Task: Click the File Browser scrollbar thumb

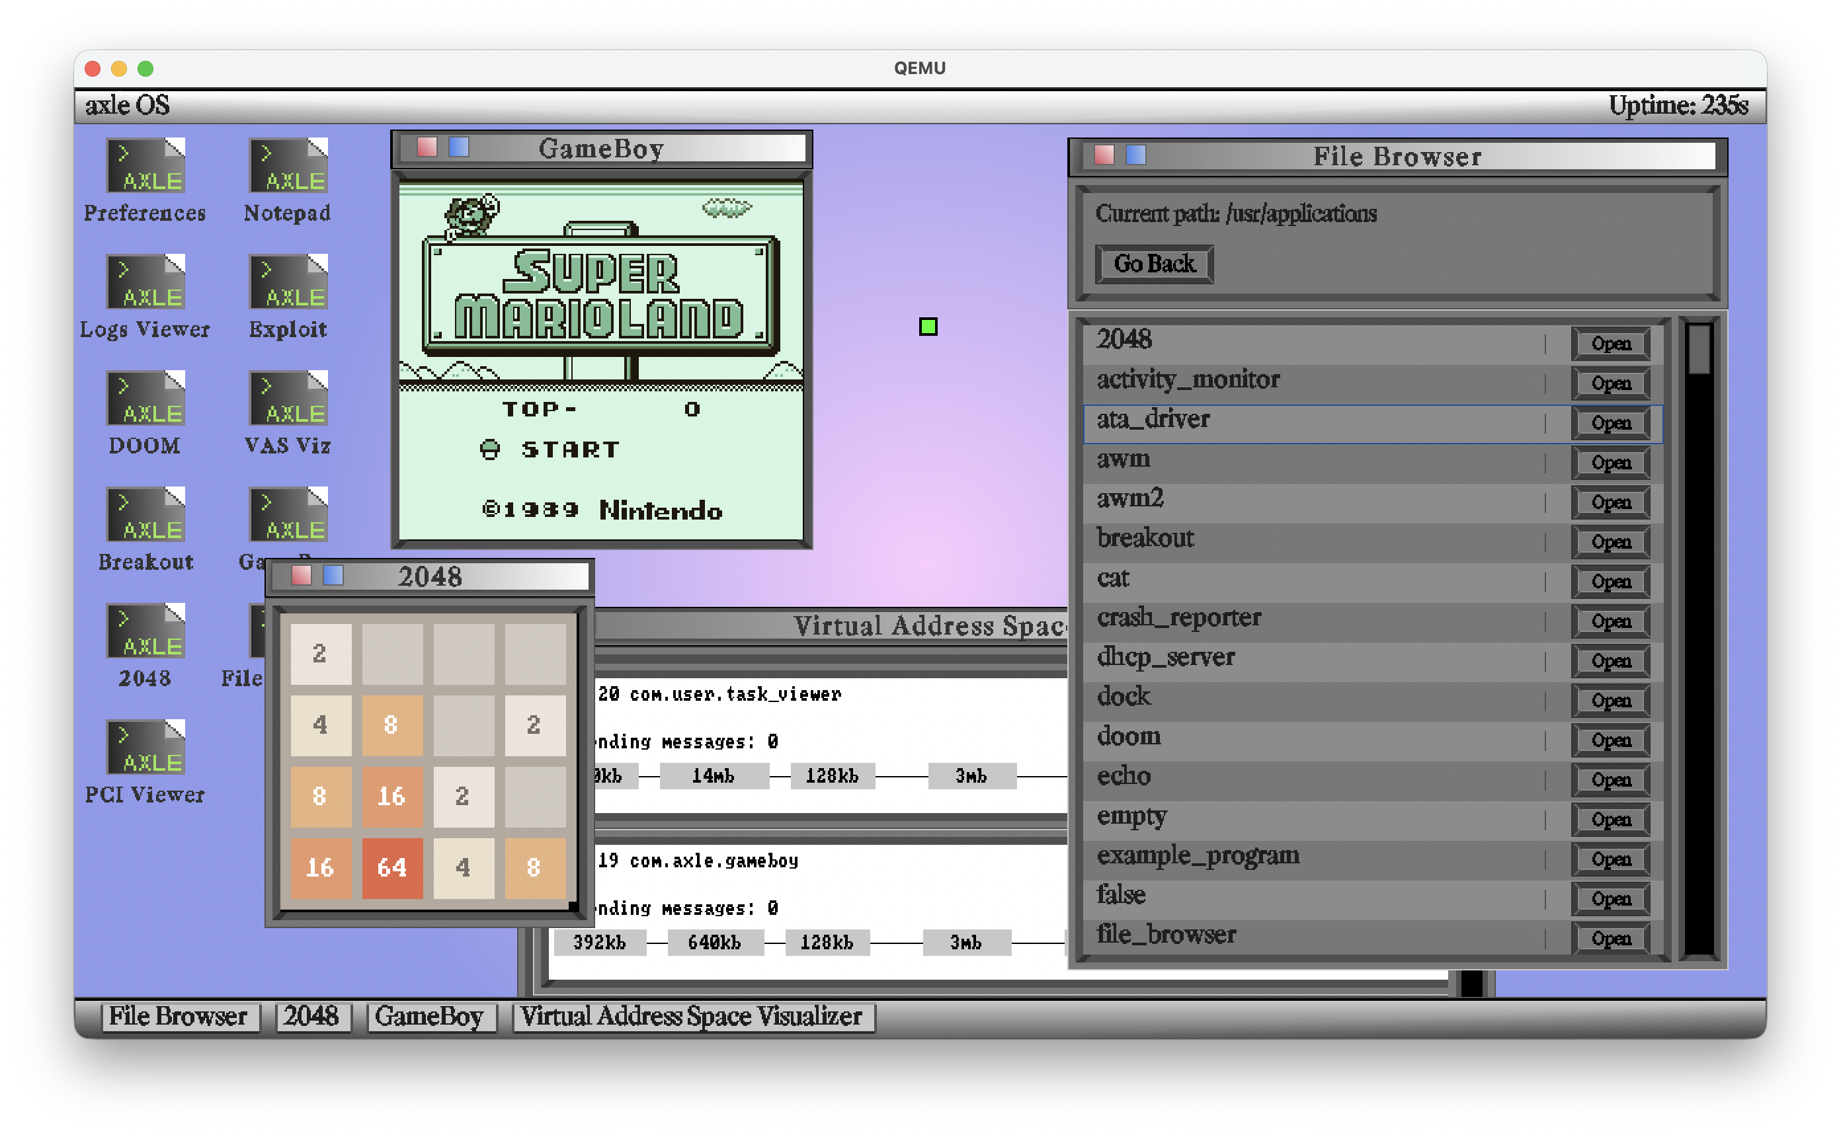Action: tap(1698, 350)
